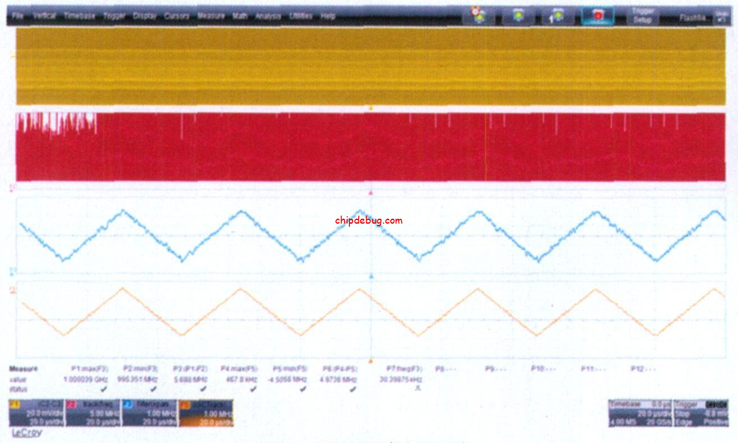The height and width of the screenshot is (443, 738).
Task: Click the Normal trigger mode icon
Action: point(518,16)
